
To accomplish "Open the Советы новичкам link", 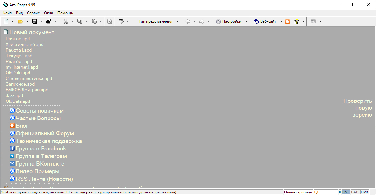I will [x=40, y=111].
